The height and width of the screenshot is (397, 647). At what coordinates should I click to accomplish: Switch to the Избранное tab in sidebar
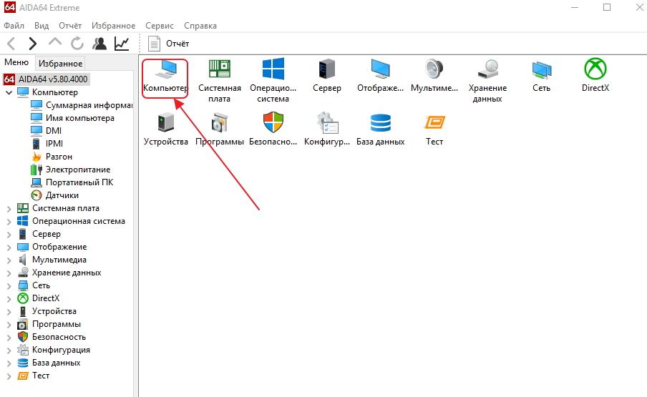[60, 63]
